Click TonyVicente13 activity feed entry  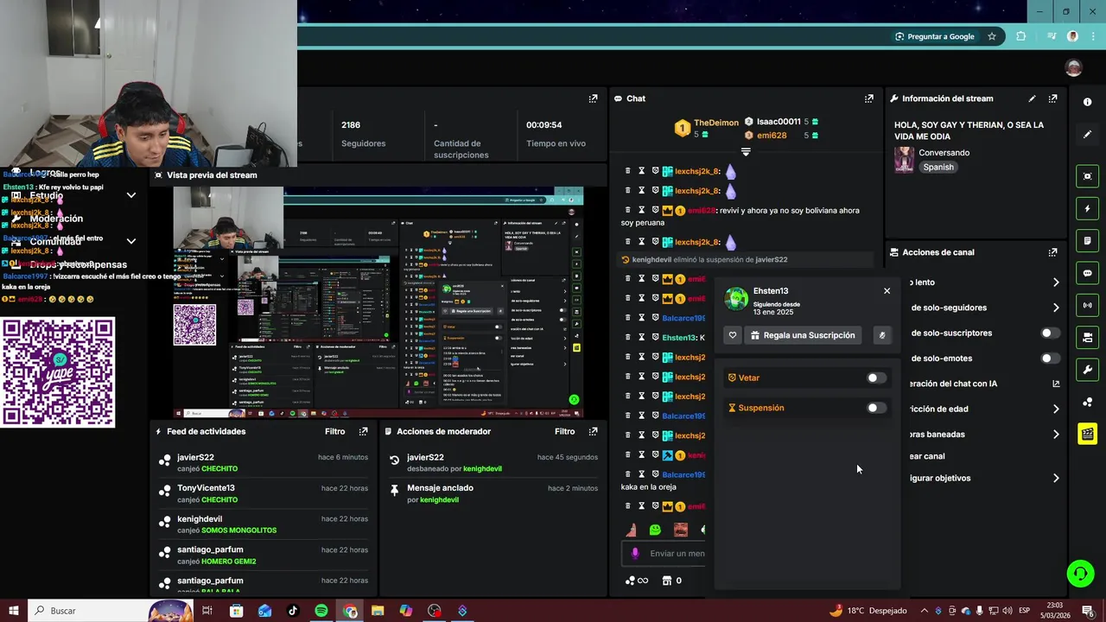click(264, 493)
